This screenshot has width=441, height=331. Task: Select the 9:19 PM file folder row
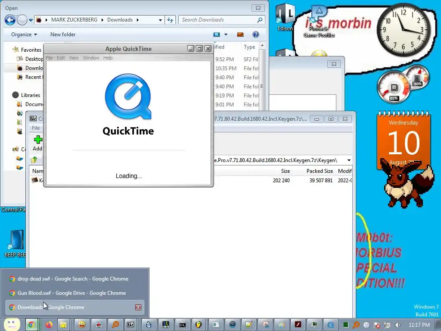(x=236, y=95)
